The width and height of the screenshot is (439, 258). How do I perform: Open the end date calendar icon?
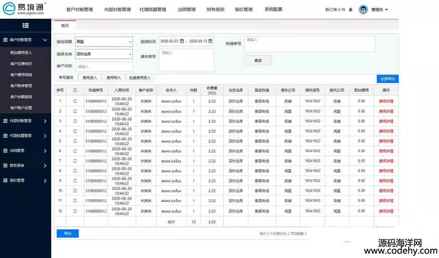210,41
